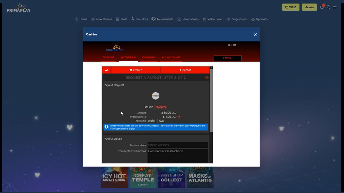Open New Games category

tap(101, 19)
